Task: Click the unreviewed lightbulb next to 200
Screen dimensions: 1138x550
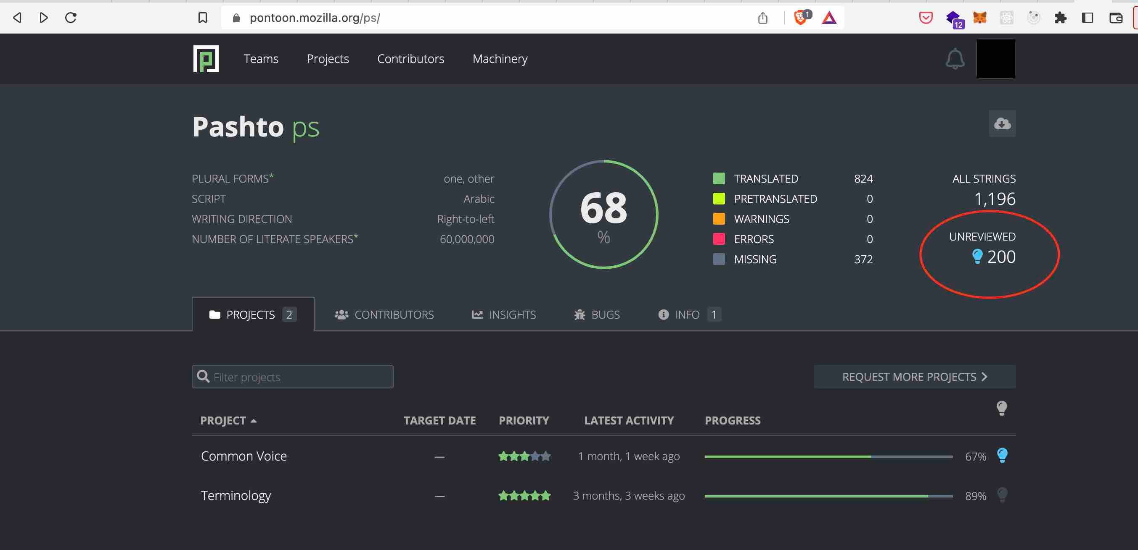Action: 977,256
